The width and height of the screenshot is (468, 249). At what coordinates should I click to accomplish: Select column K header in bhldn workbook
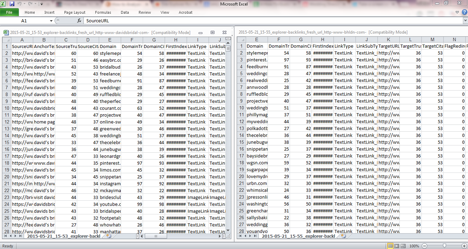coord(388,40)
